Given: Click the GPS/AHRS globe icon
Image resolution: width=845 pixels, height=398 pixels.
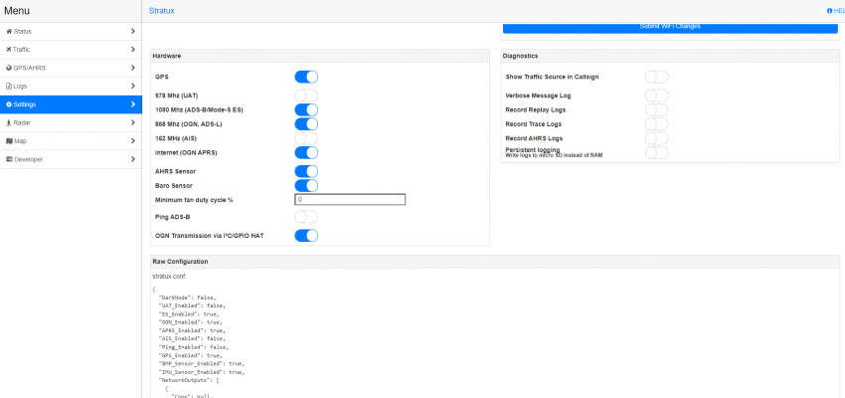Looking at the screenshot, I should tap(9, 68).
